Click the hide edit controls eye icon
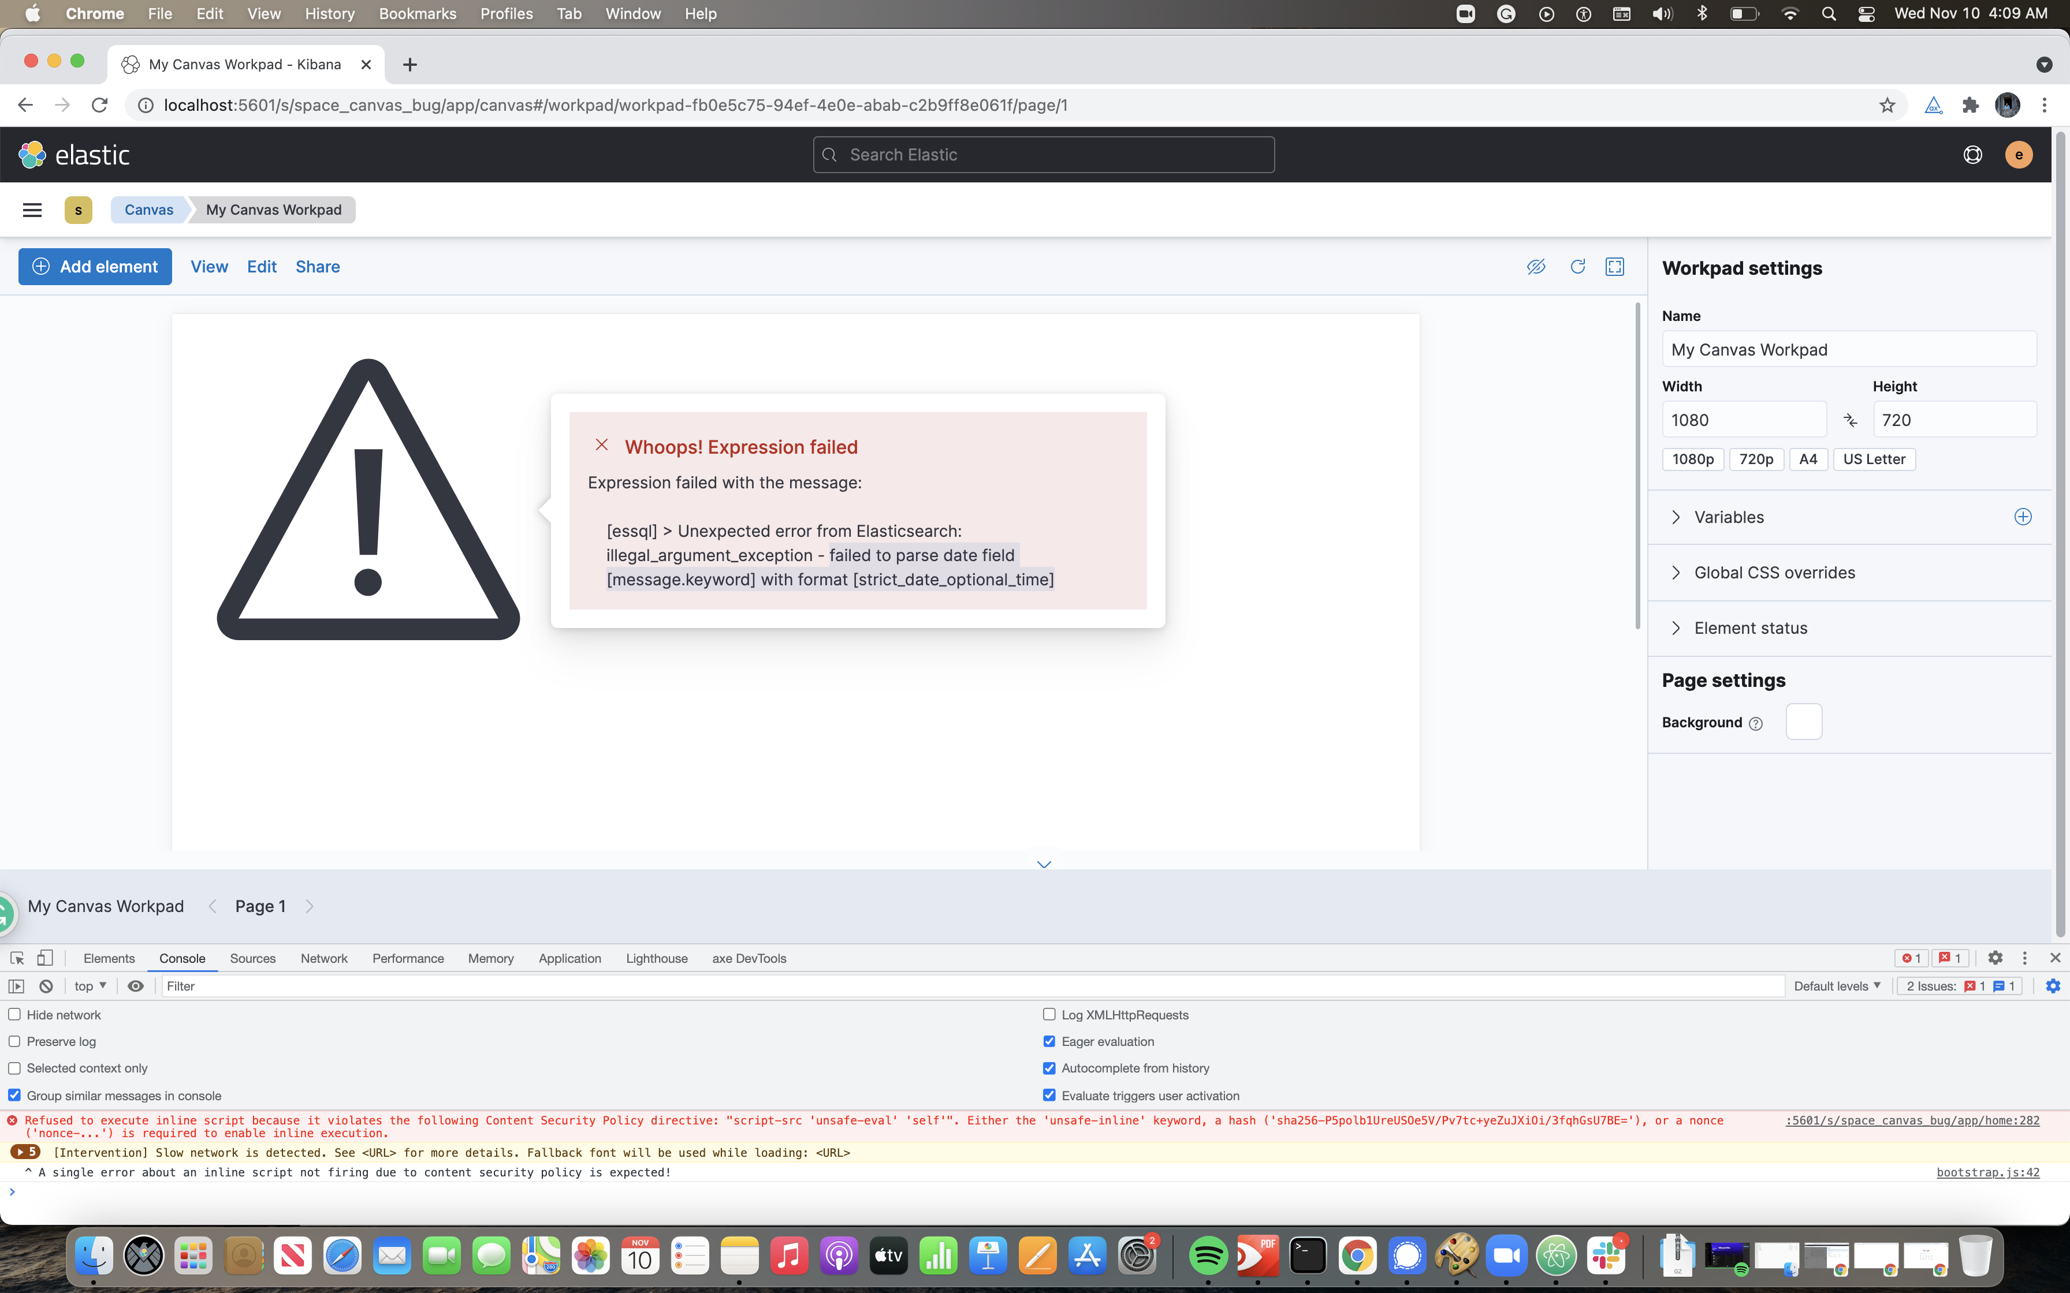Screen dimensions: 2070x1293 [x=1536, y=267]
